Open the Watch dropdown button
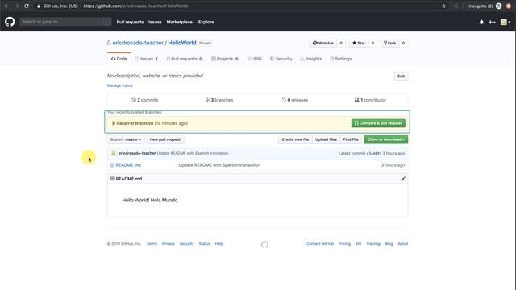The height and width of the screenshot is (290, 516). (x=322, y=43)
